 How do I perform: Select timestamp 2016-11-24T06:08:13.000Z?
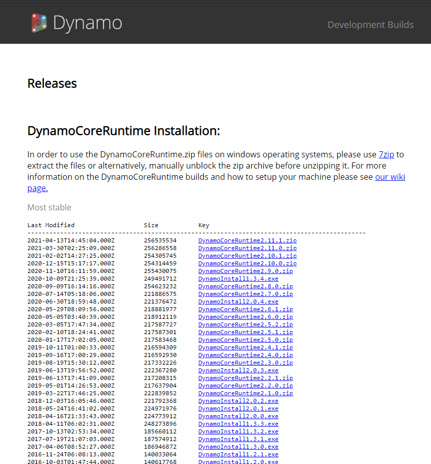pyautogui.click(x=71, y=454)
